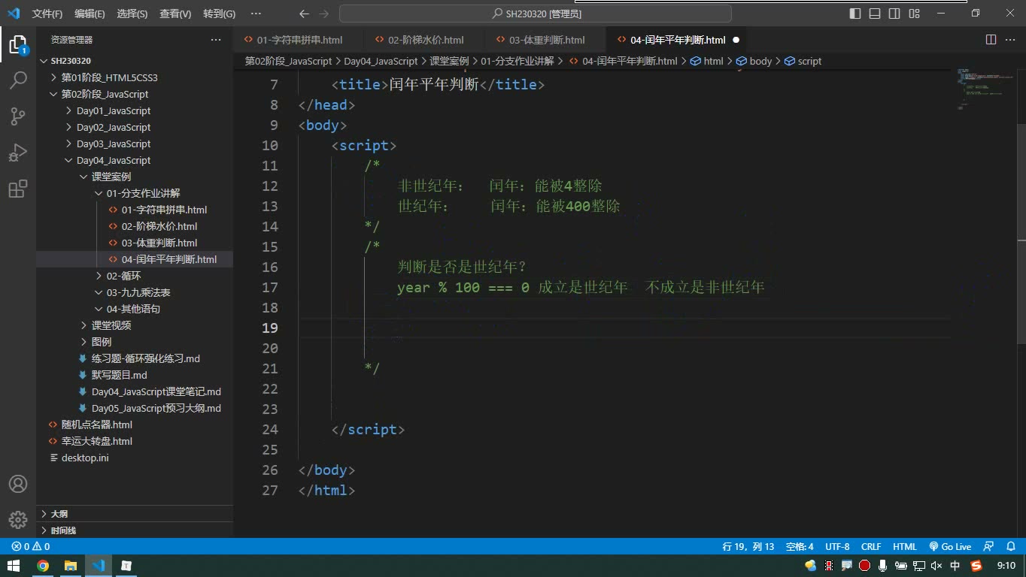Click the 课堂案例 breadcrumb segment
Image resolution: width=1026 pixels, height=577 pixels.
click(449, 61)
